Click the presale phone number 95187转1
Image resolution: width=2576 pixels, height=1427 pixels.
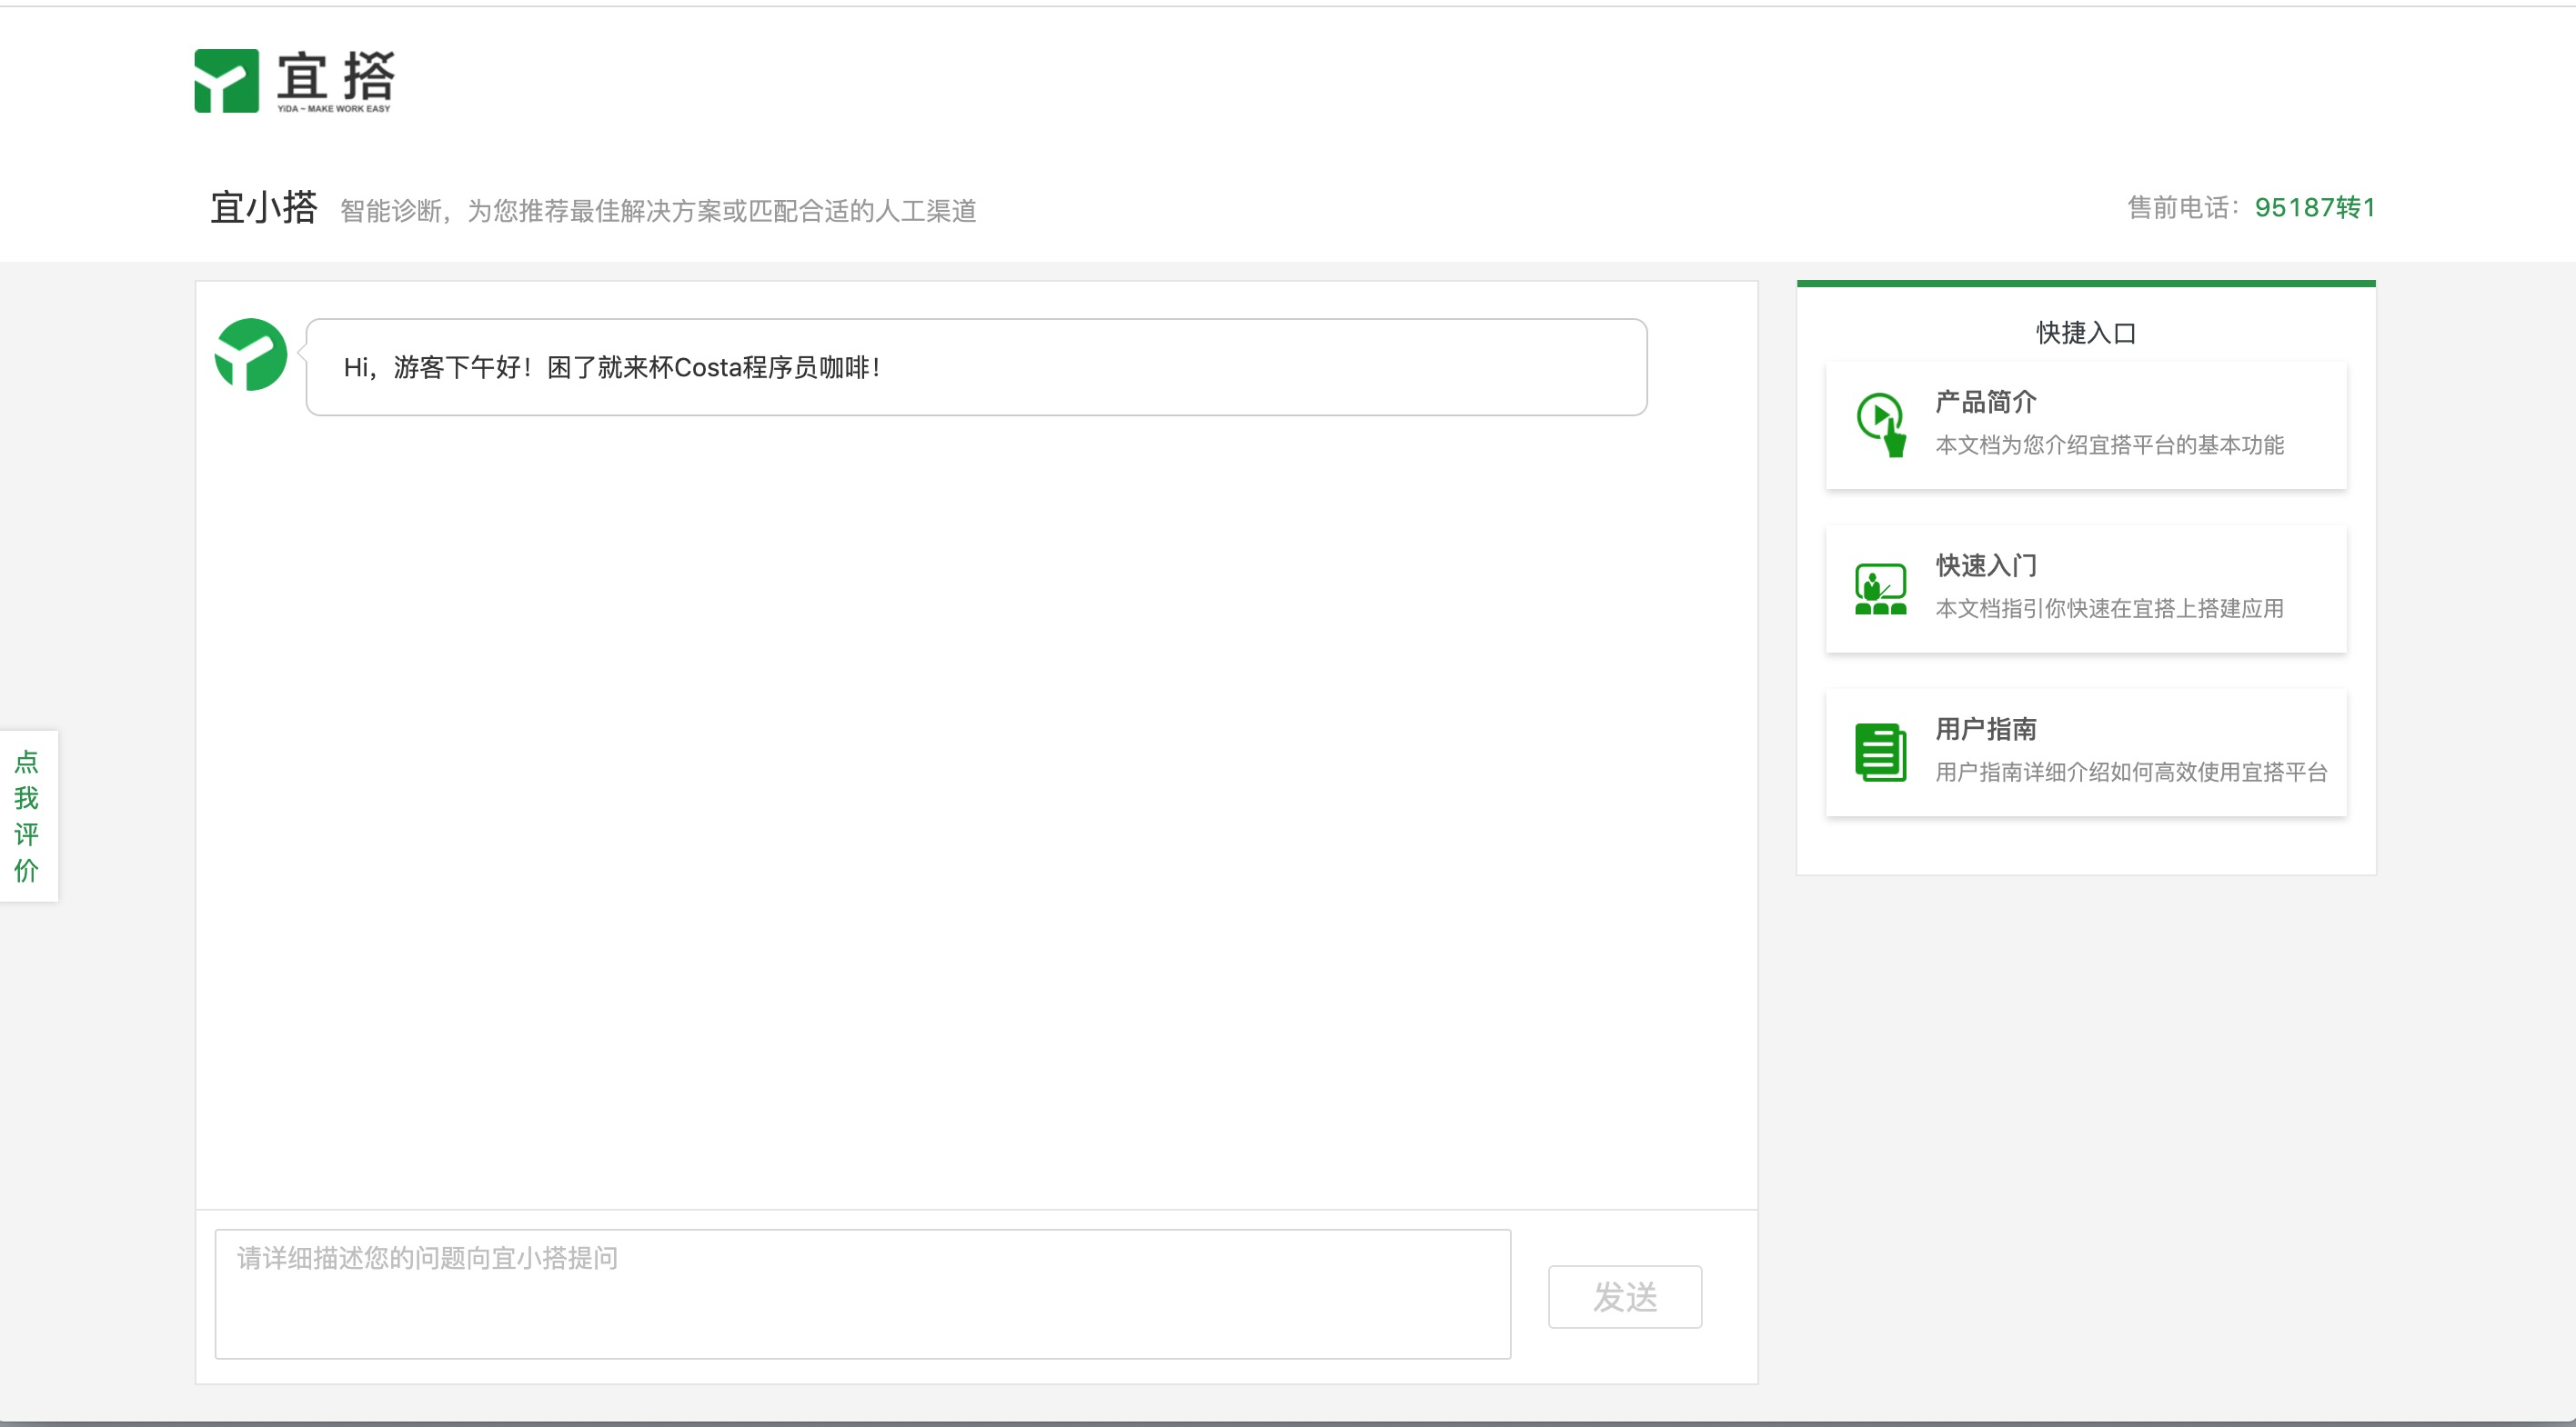(x=2314, y=208)
